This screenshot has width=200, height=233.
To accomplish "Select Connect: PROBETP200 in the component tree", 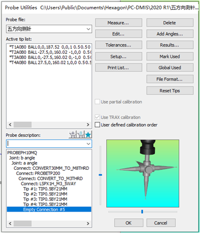I will (38, 173).
